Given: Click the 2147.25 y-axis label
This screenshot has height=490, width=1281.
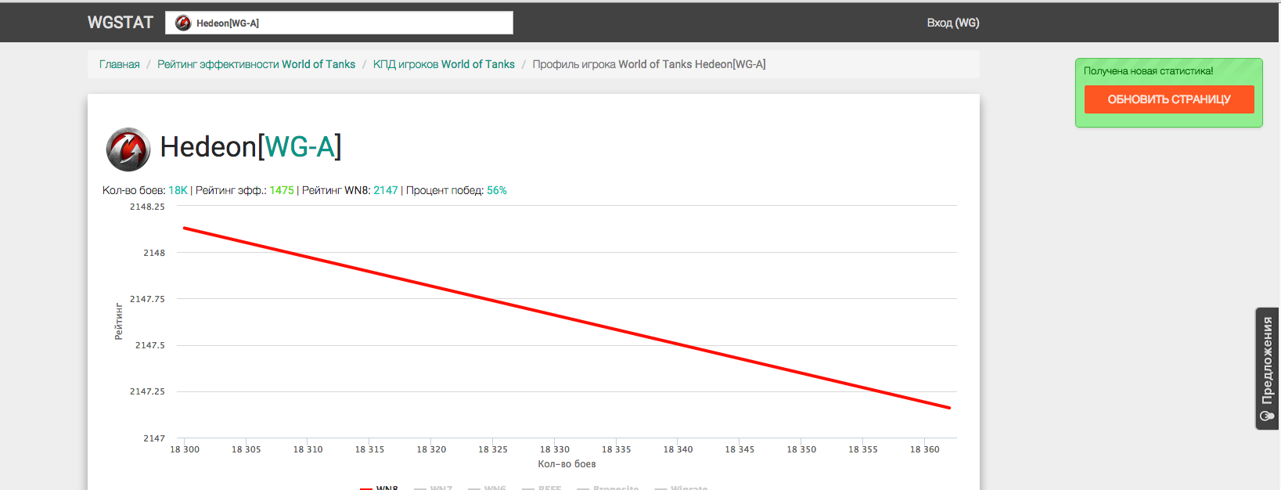Looking at the screenshot, I should 147,391.
